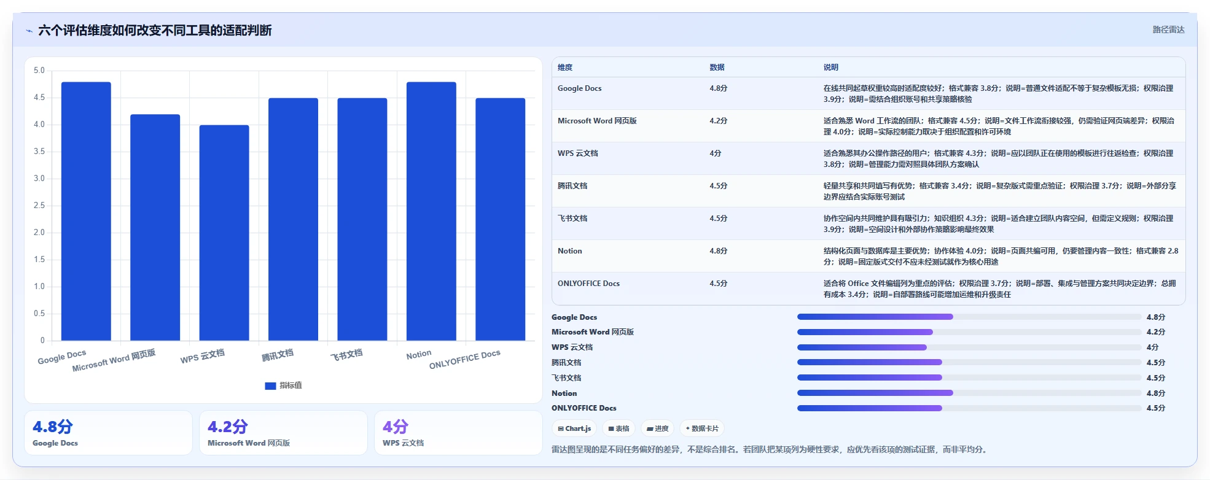Switch to the 表格 chip
The image size is (1210, 480).
[x=619, y=428]
